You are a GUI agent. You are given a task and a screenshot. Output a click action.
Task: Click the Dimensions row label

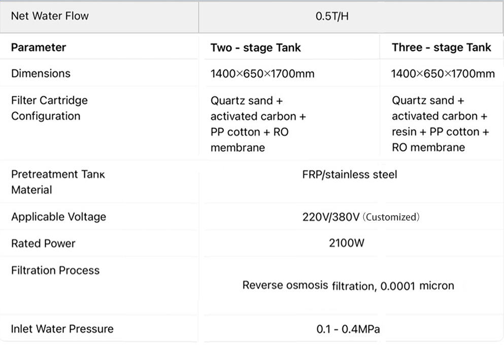point(41,74)
